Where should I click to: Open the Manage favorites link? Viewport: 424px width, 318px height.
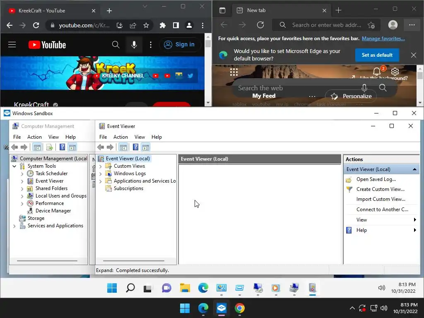point(383,39)
